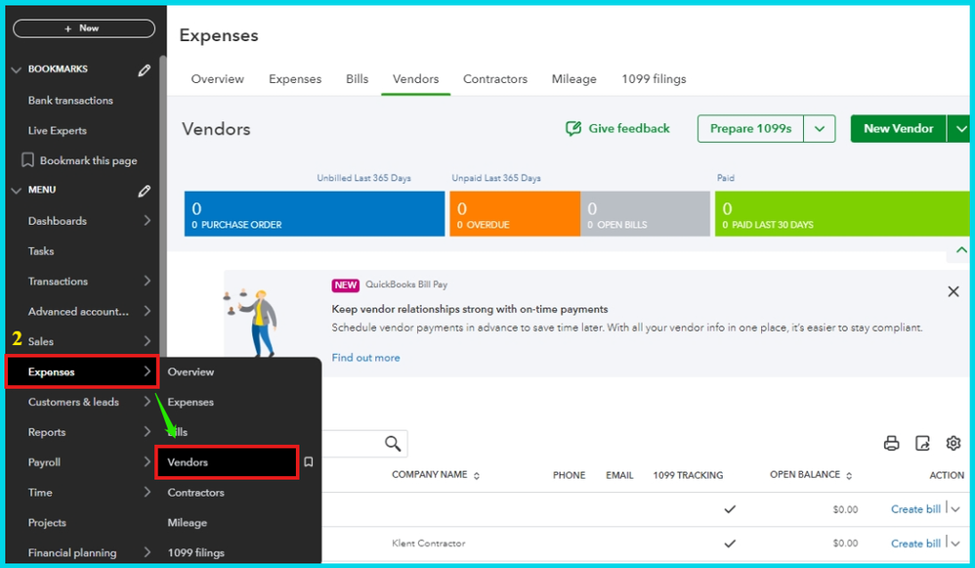Expand the Payroll submenu arrow
Screen dimensions: 975x568
(x=148, y=461)
